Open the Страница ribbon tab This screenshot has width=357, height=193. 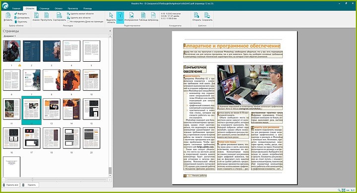[45, 8]
